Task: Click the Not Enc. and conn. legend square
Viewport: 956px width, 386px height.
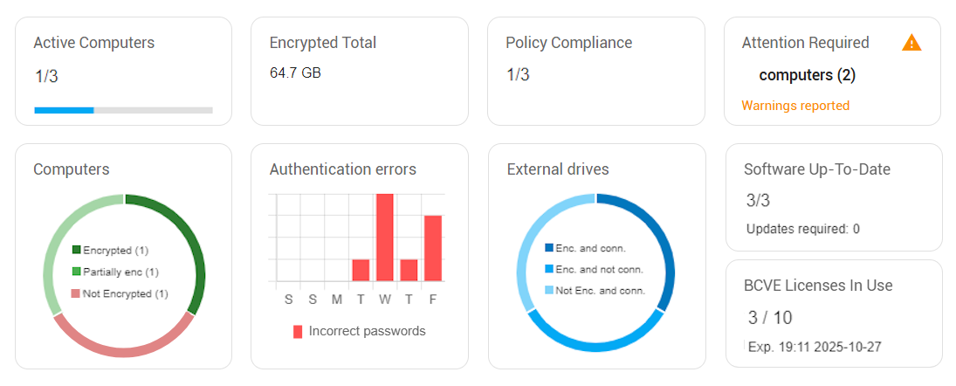Action: (549, 291)
